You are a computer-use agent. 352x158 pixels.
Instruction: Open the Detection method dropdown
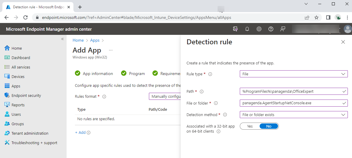pos(293,115)
